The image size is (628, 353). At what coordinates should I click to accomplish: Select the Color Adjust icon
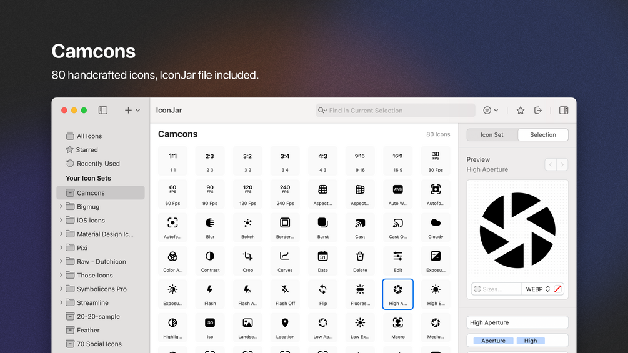click(x=172, y=261)
